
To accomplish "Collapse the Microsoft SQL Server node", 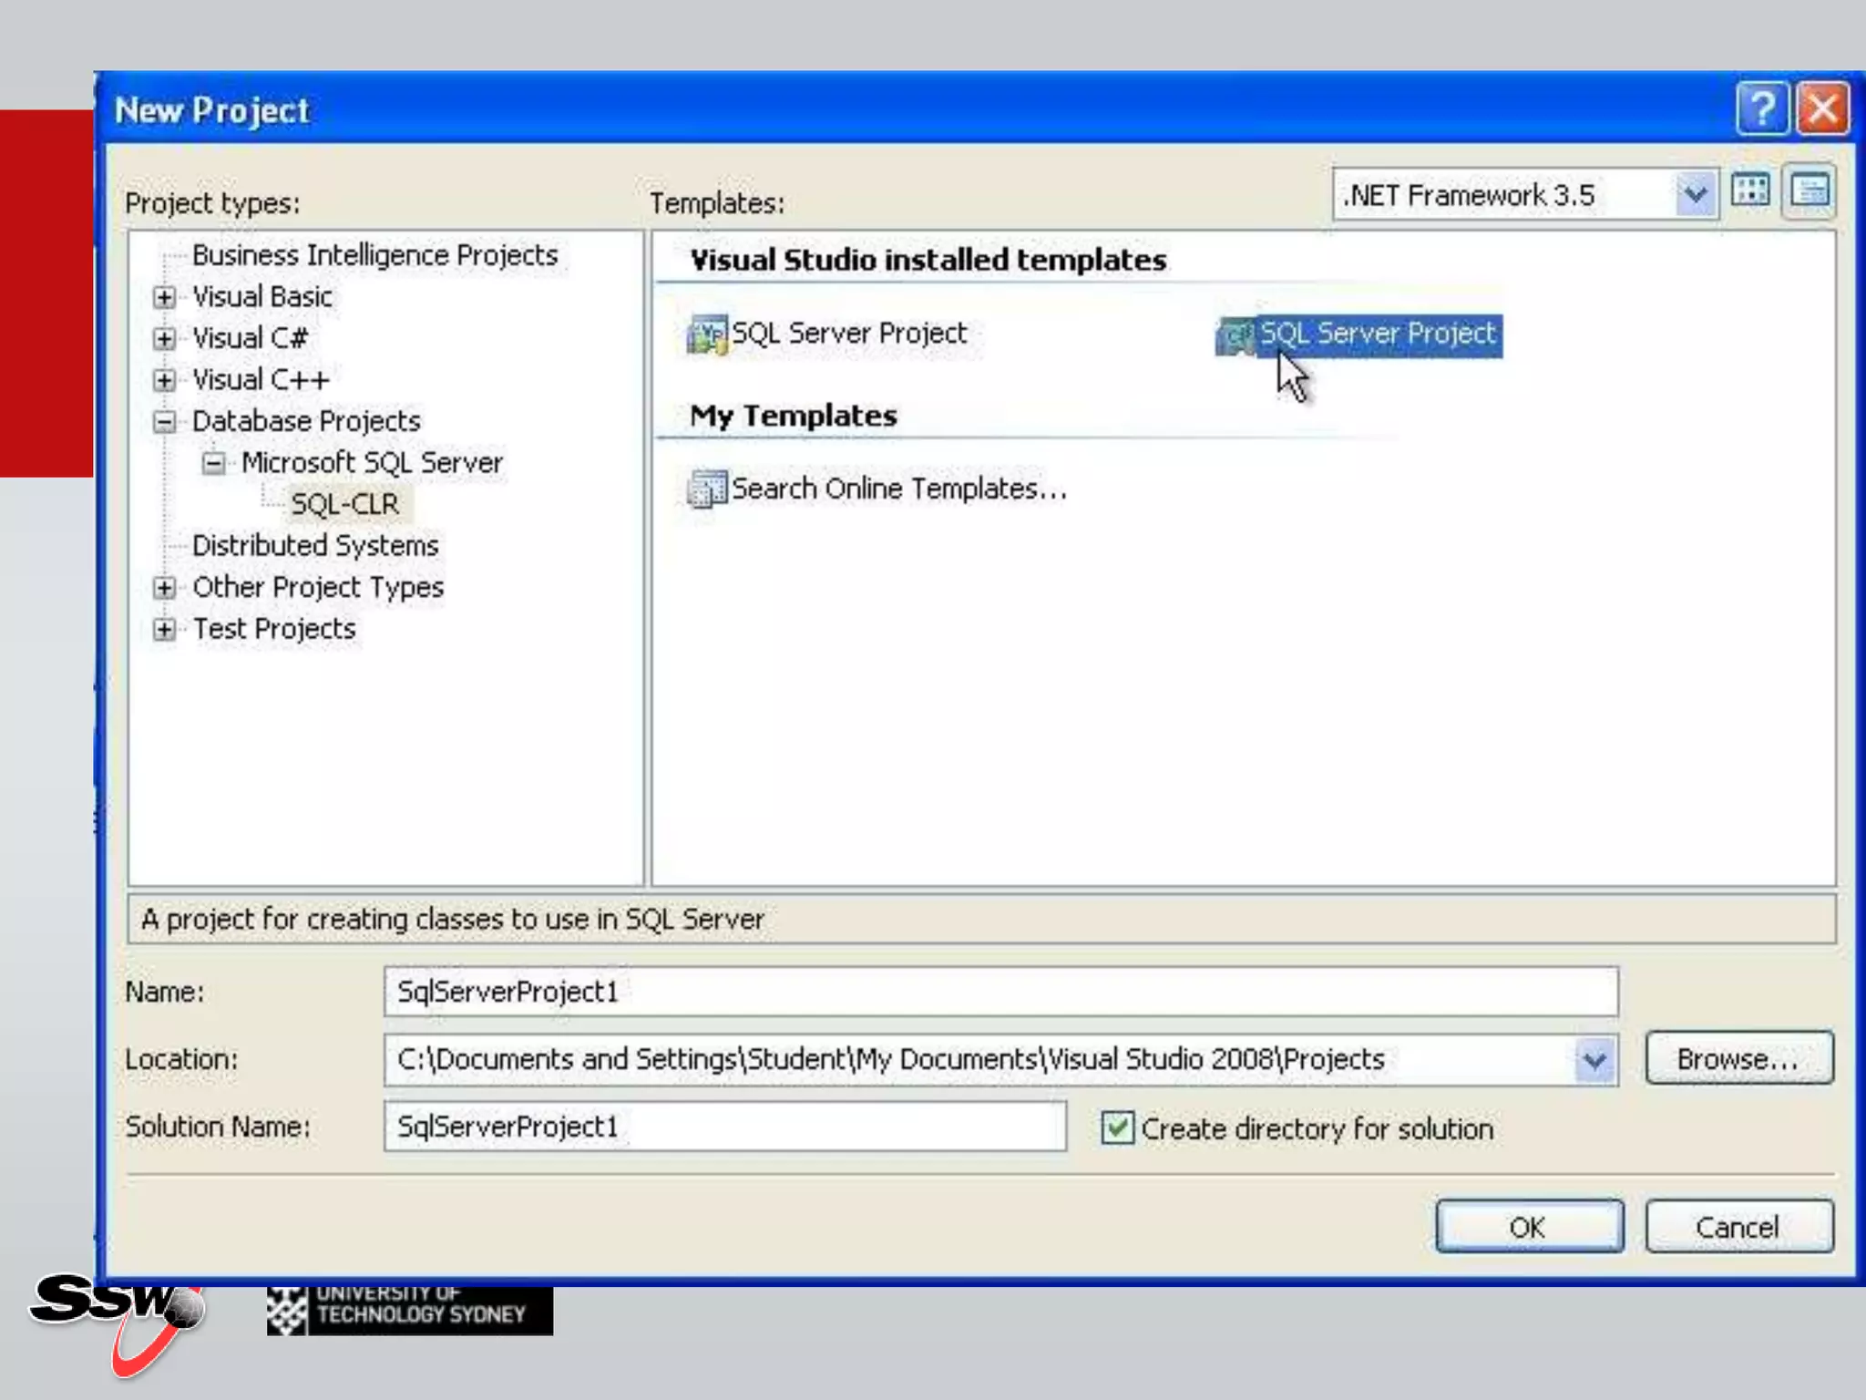I will (x=213, y=463).
